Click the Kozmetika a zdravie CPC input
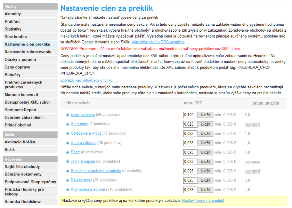Image resolution: width=292 pixels, height=208 pixels. coord(190,190)
